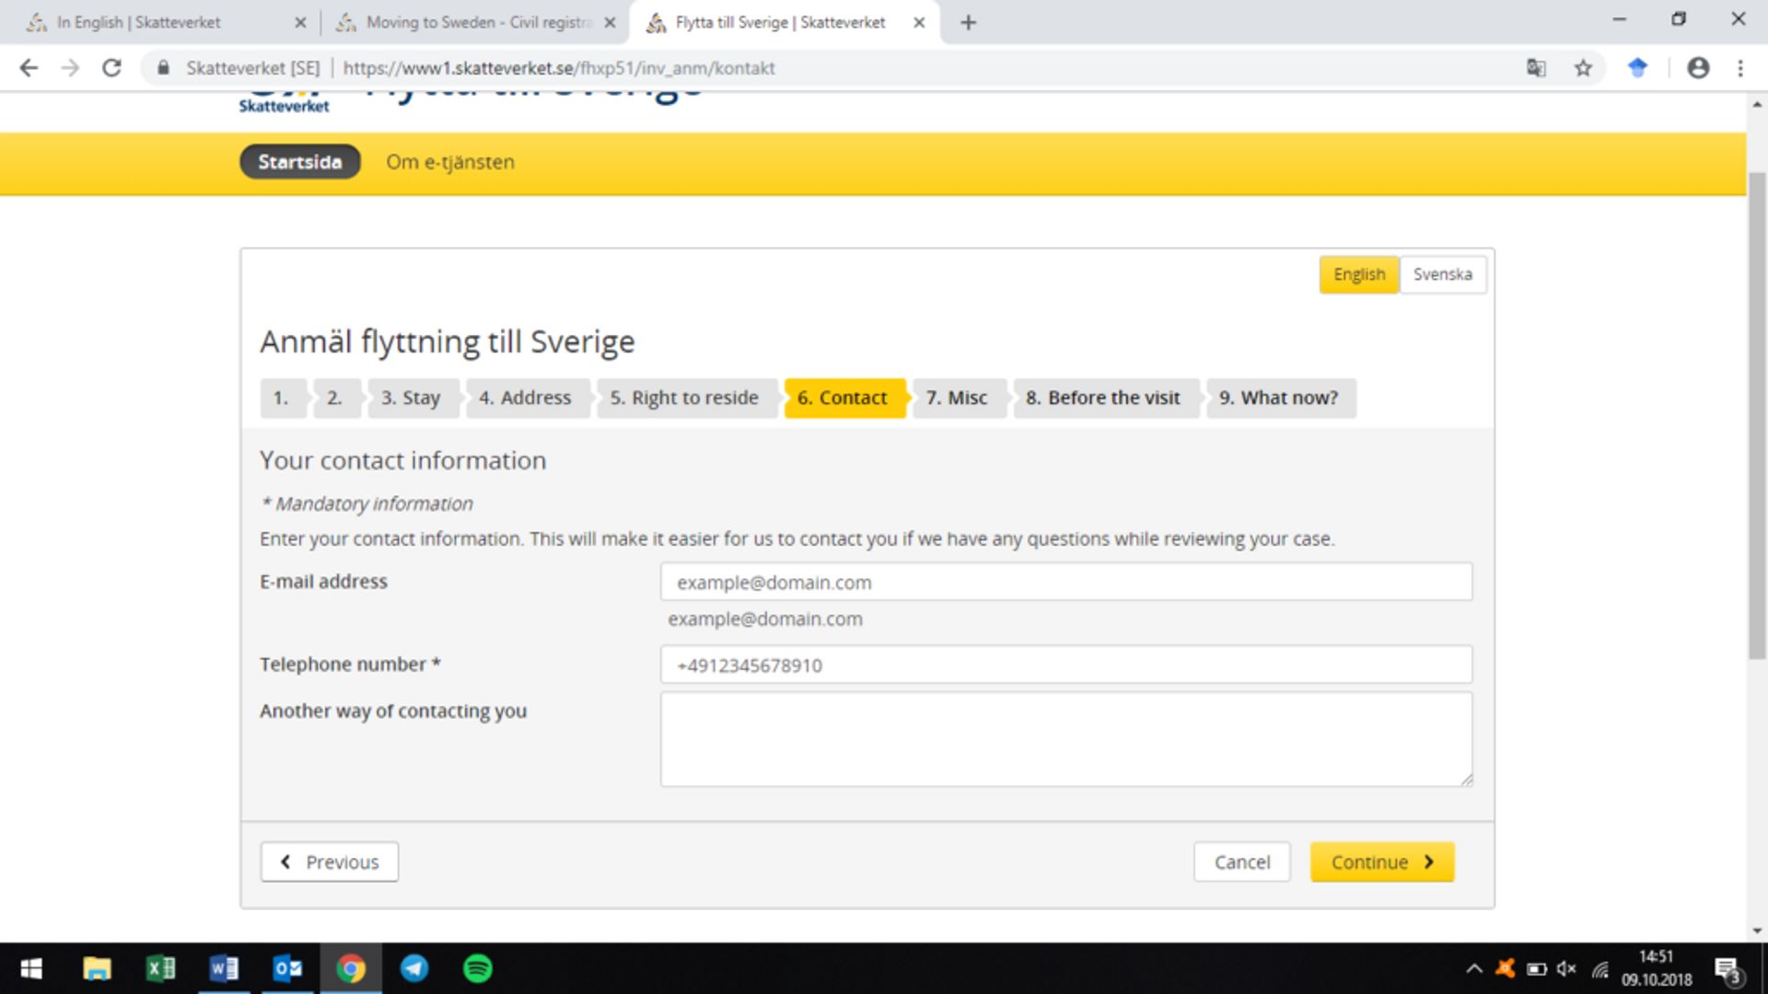The width and height of the screenshot is (1768, 994).
Task: Click the browser bookmarks star icon
Action: (1581, 68)
